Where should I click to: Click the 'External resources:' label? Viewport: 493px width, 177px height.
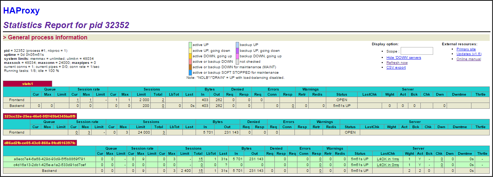point(459,44)
